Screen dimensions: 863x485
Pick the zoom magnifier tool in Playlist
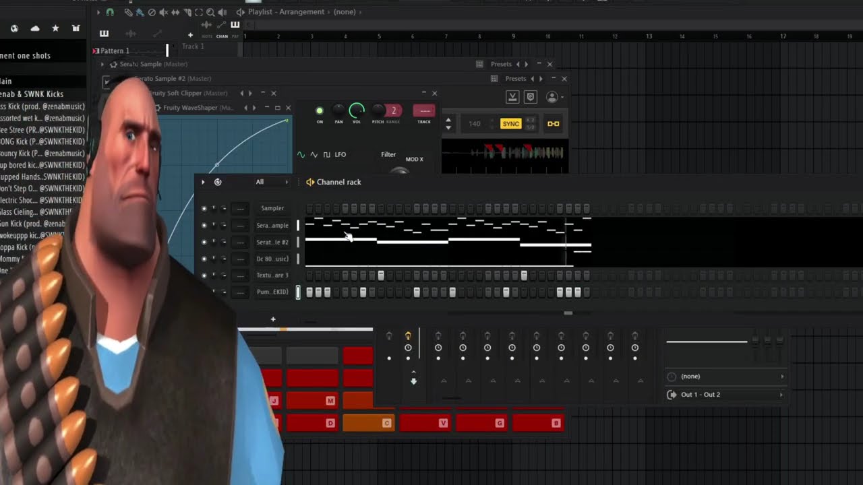210,12
